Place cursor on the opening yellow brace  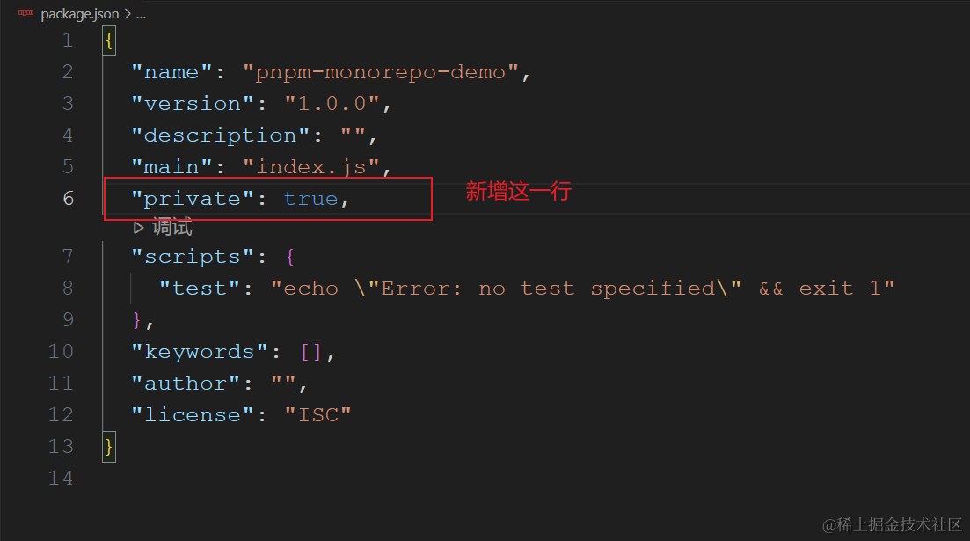click(109, 40)
